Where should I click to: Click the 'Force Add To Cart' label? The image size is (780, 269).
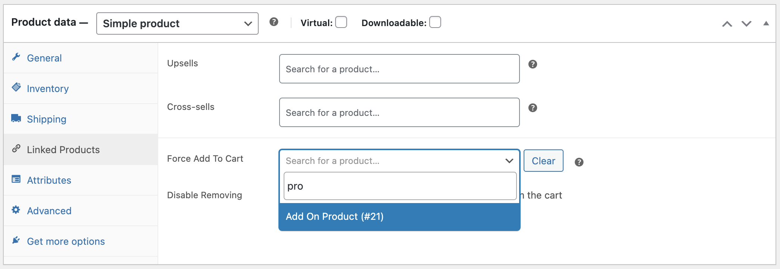(x=205, y=159)
